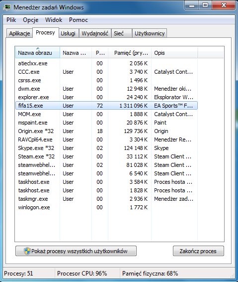The width and height of the screenshot is (238, 282).
Task: Select the atieclxx.exe process row
Action: coord(106,63)
